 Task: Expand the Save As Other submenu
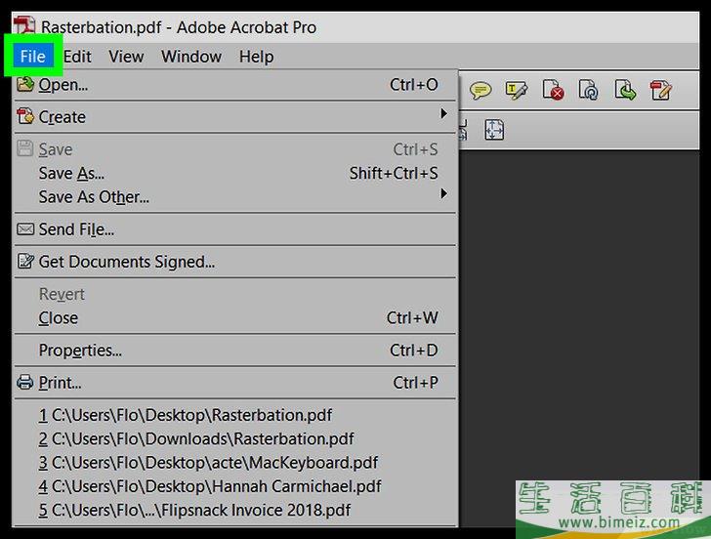pyautogui.click(x=234, y=196)
